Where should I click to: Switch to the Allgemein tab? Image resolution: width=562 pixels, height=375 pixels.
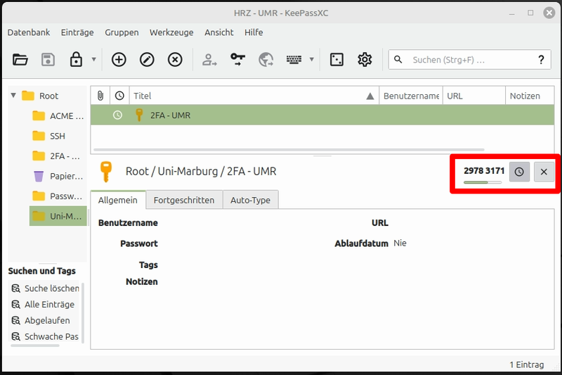tap(118, 200)
